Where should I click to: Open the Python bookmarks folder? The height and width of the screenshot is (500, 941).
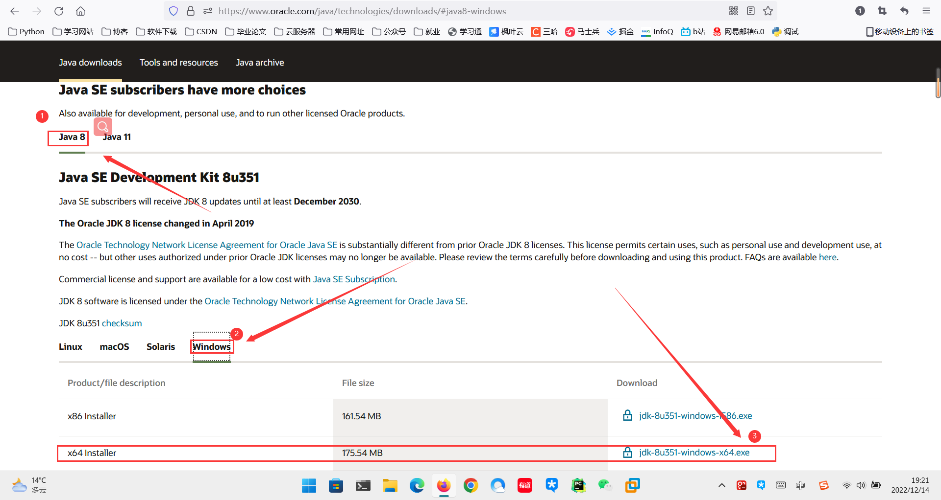(26, 31)
